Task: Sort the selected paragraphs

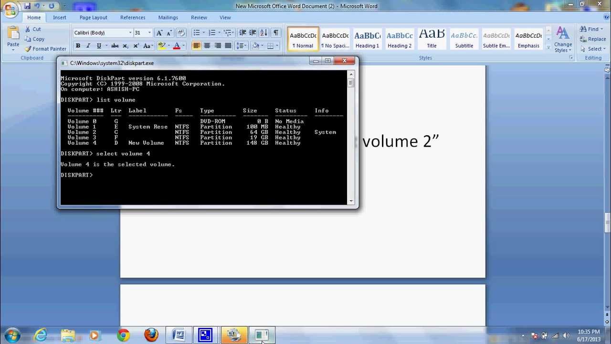Action: pos(264,32)
